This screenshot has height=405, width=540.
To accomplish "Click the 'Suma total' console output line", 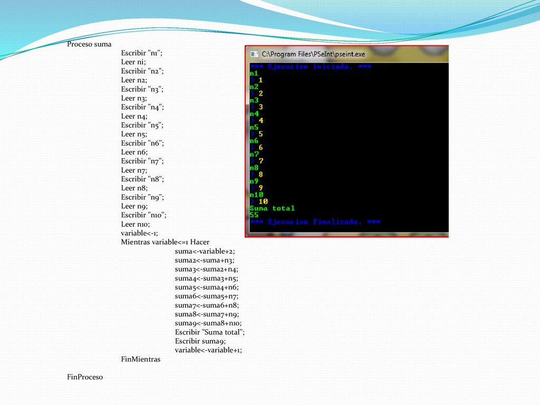I will point(272,208).
